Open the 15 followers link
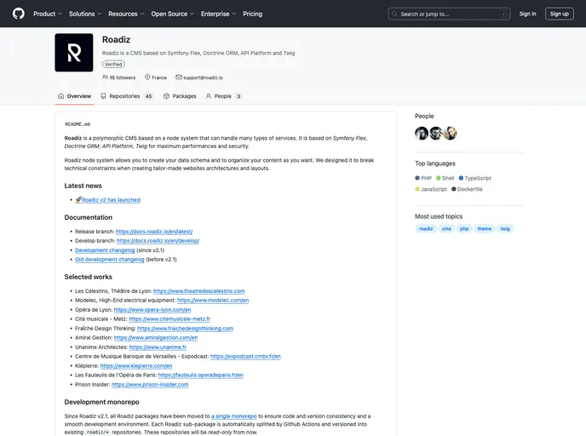The image size is (586, 436). pyautogui.click(x=119, y=77)
